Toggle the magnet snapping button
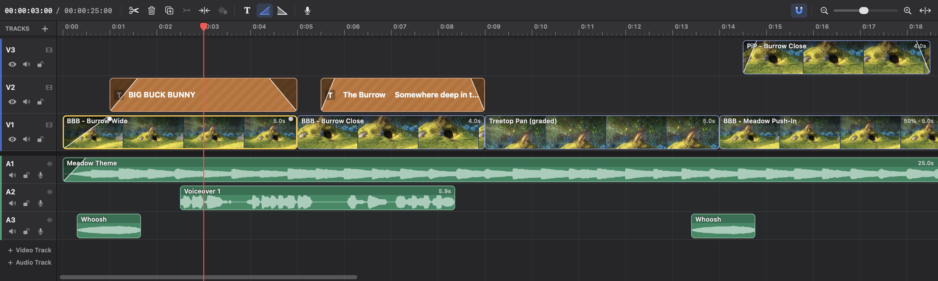 coord(799,11)
